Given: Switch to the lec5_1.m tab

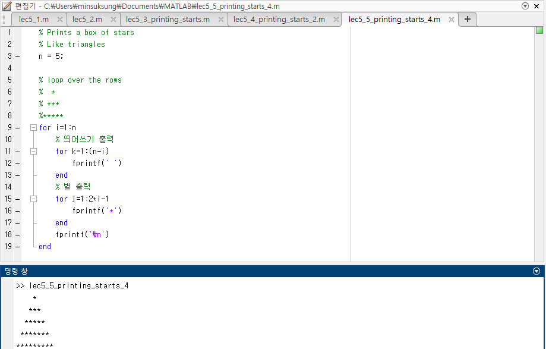Looking at the screenshot, I should (x=34, y=20).
